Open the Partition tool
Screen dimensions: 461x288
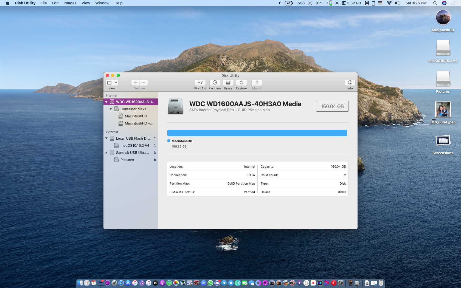tap(215, 83)
